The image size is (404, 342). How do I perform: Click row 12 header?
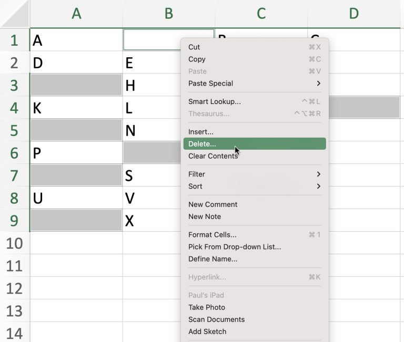pos(14,288)
